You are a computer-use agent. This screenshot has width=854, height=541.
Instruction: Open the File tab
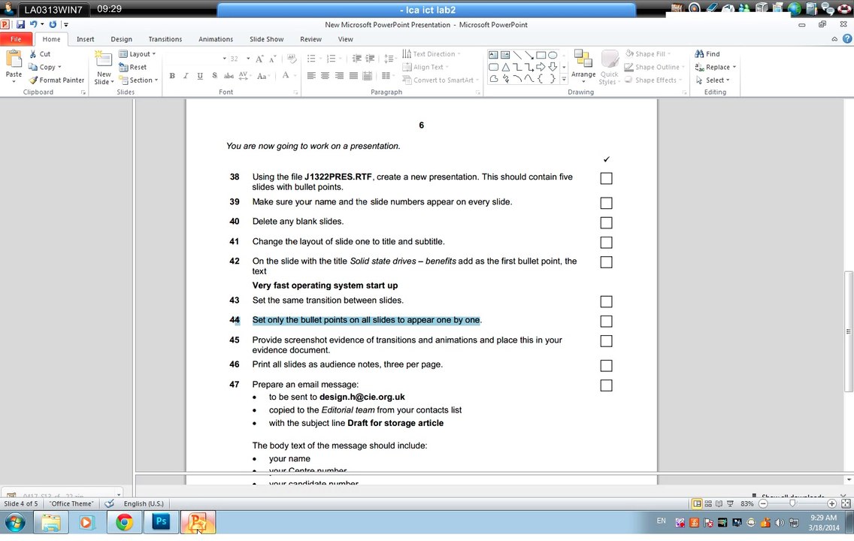[17, 39]
